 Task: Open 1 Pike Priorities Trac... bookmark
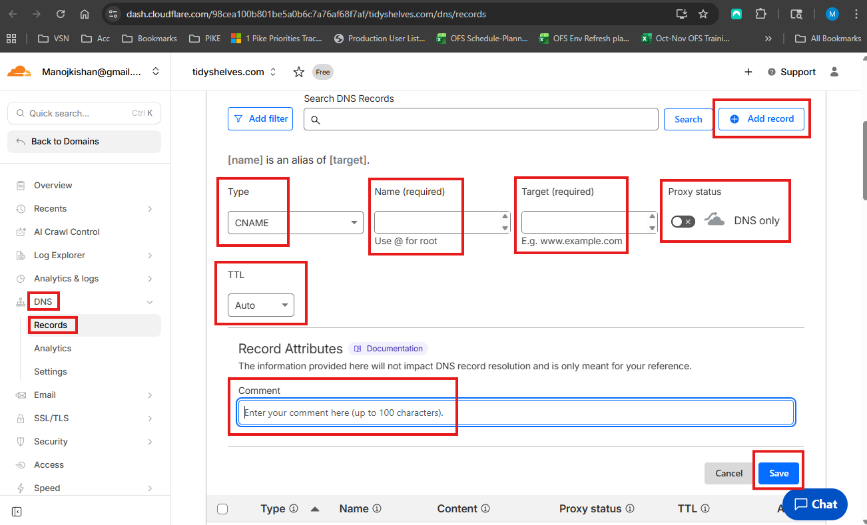276,39
